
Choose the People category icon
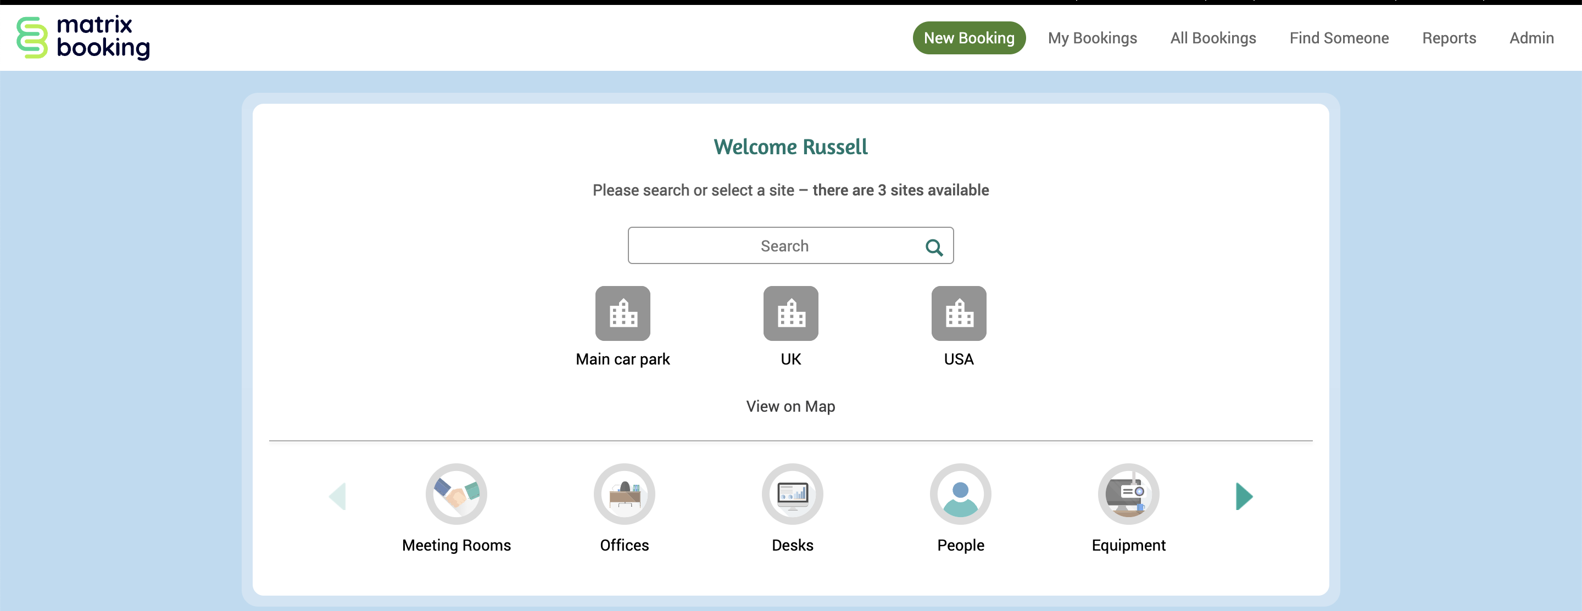960,494
